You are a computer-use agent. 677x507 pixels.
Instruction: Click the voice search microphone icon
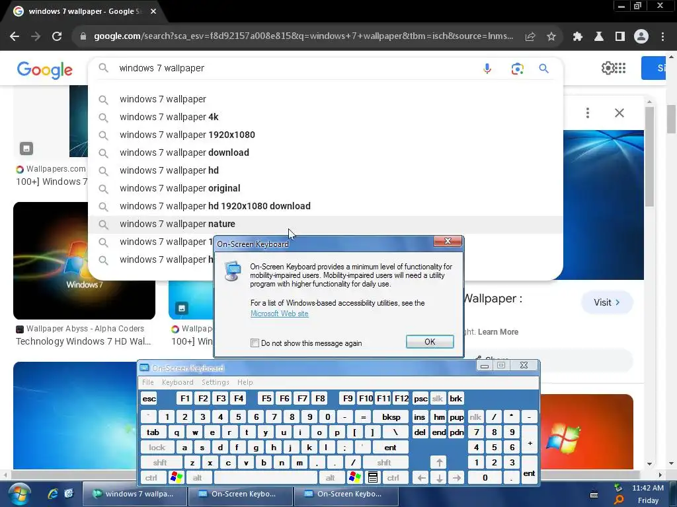click(487, 69)
